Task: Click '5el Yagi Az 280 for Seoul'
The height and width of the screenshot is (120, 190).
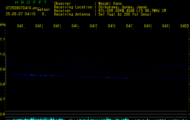Action: coord(125,14)
